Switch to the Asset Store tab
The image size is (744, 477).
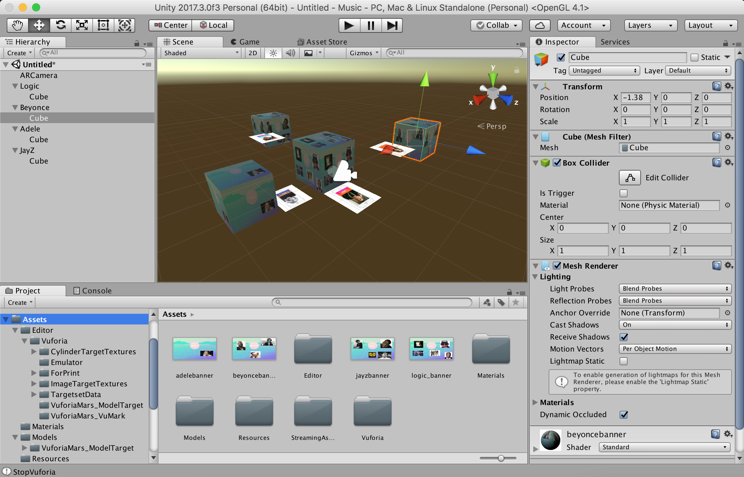tap(322, 42)
